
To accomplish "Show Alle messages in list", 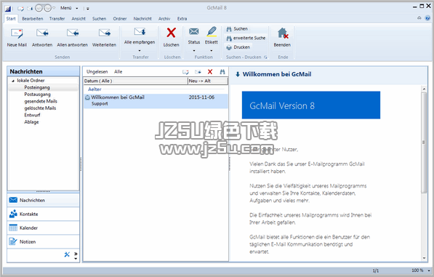I will pyautogui.click(x=118, y=72).
